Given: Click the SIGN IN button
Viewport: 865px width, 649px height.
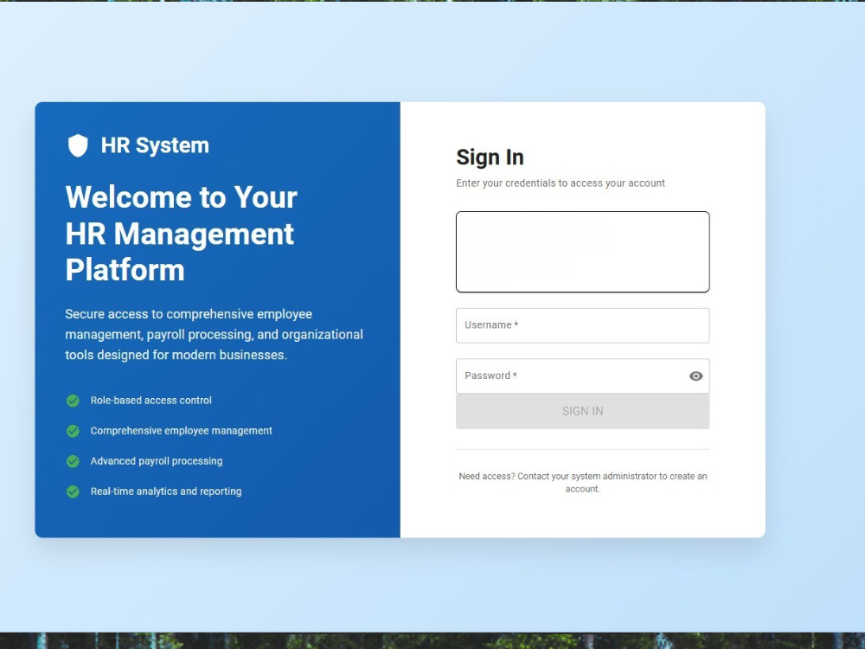Looking at the screenshot, I should [582, 411].
